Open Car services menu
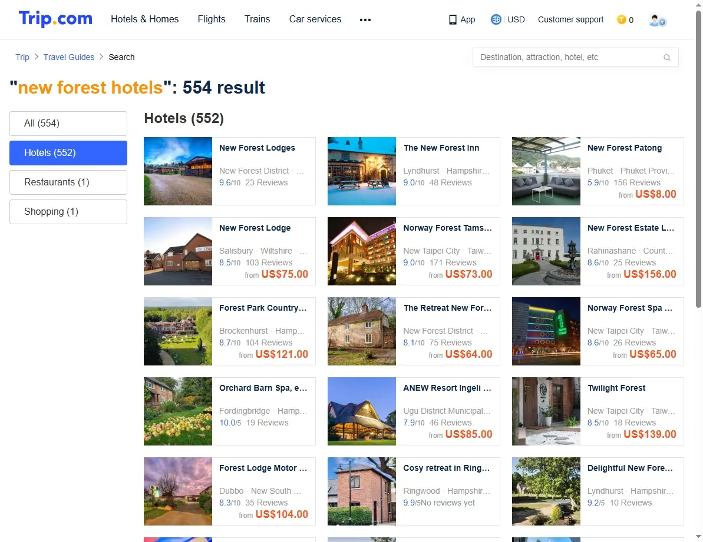 point(315,19)
